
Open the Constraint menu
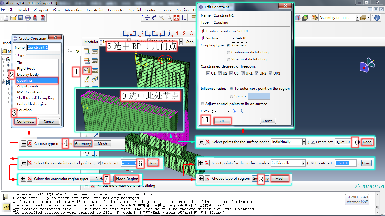[x=95, y=10]
